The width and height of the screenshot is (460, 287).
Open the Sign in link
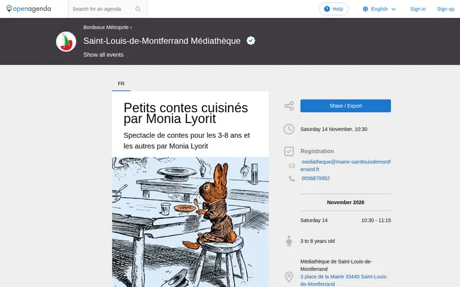point(418,9)
